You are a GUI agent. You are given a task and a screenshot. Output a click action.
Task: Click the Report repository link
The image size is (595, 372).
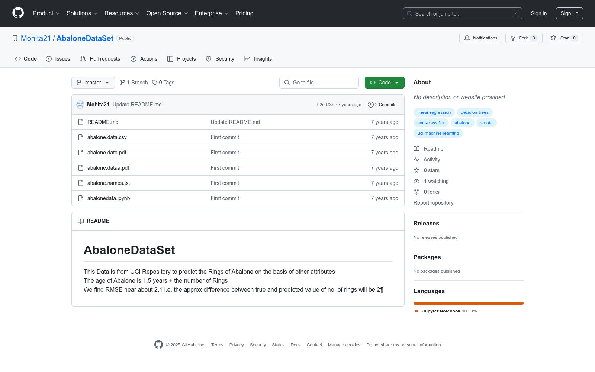[x=433, y=203]
